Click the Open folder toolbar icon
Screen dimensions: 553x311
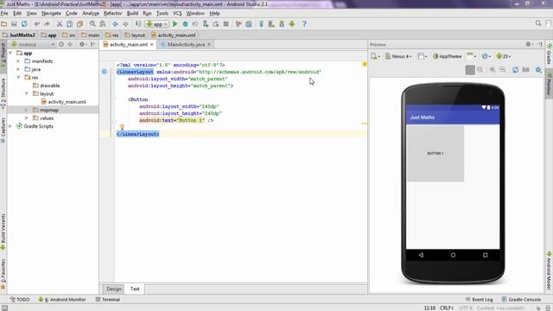(3, 24)
